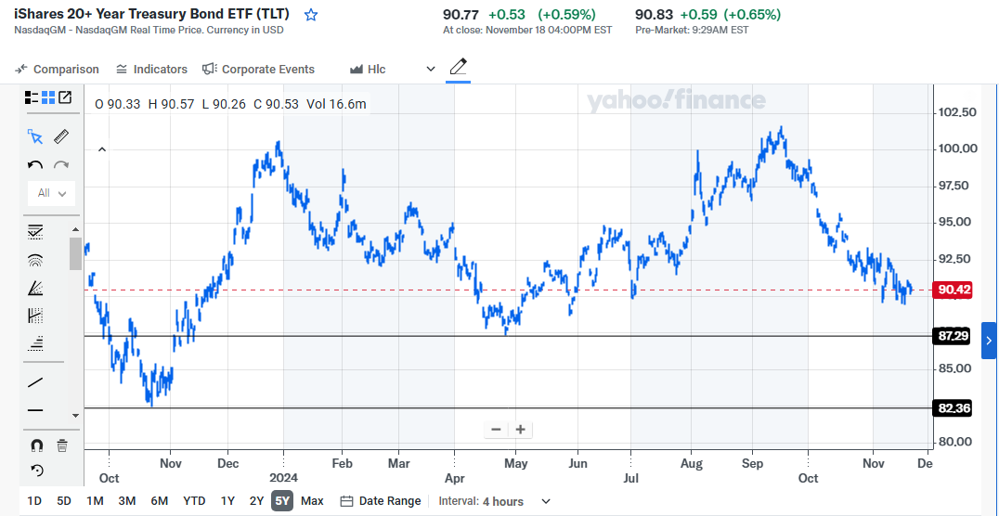999x516 pixels.
Task: Select the 5D range
Action: click(x=64, y=501)
